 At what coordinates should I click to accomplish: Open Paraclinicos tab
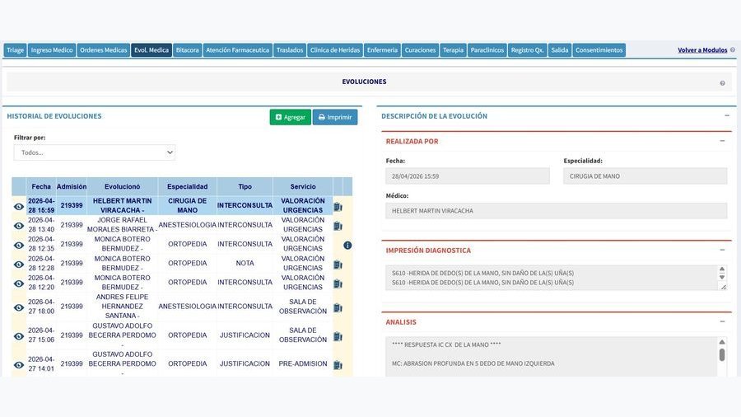[x=487, y=50]
